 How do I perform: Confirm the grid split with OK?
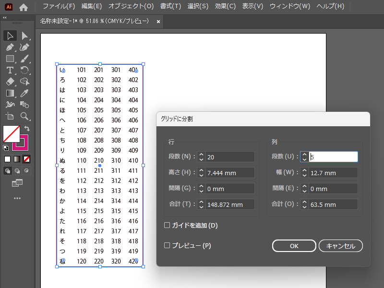(x=294, y=245)
